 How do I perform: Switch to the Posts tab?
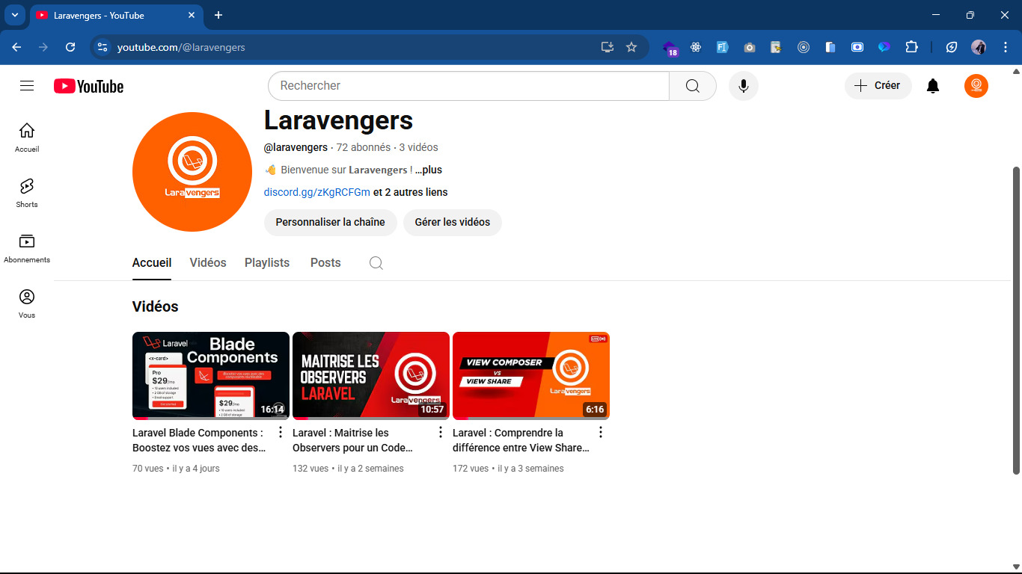pos(325,263)
